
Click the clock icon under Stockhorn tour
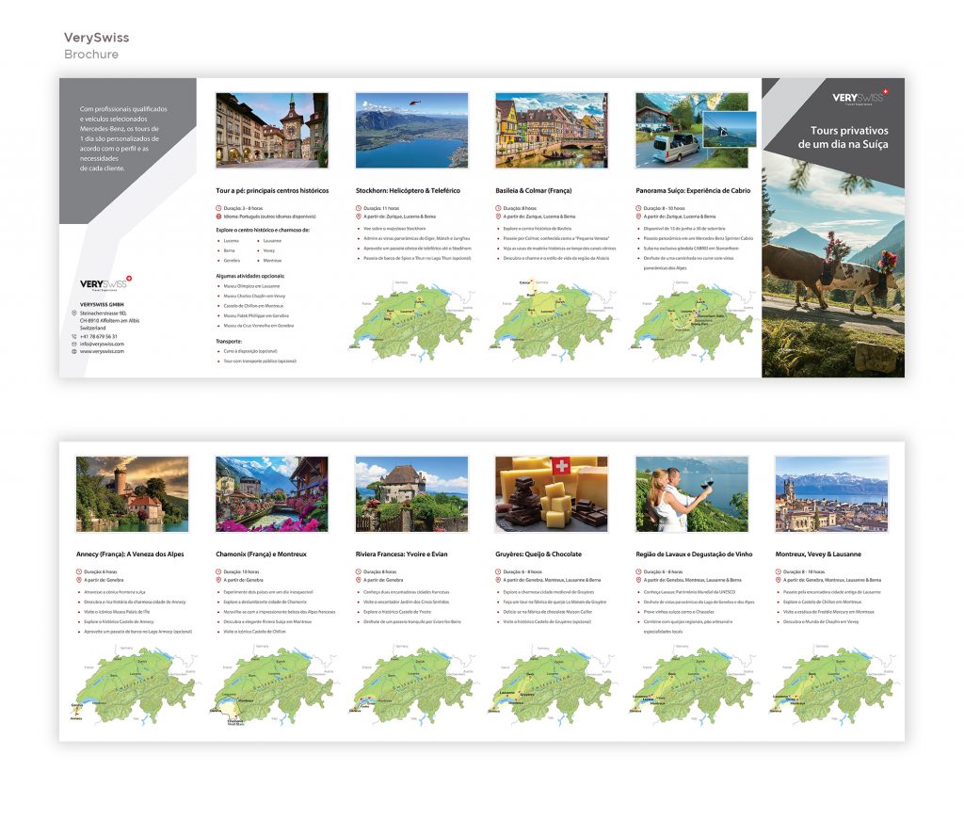[358, 208]
